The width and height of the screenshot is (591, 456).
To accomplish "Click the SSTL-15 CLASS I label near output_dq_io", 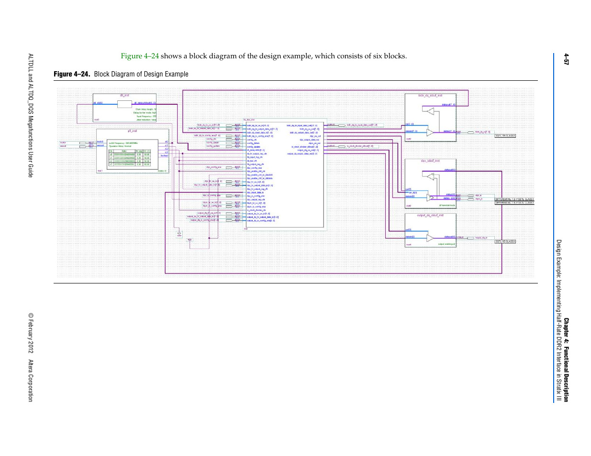I will coord(505,241).
